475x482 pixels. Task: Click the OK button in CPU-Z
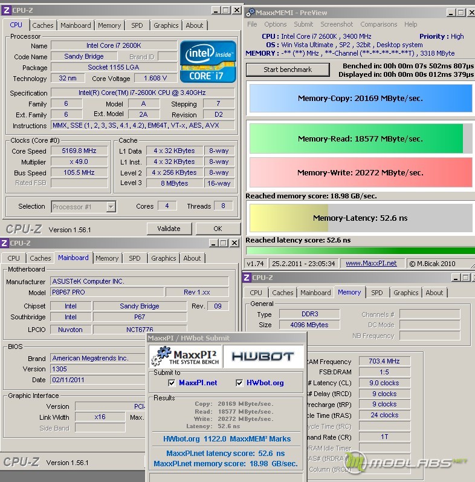click(218, 229)
